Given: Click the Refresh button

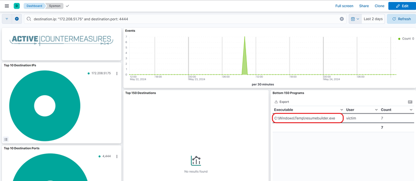Looking at the screenshot, I should pyautogui.click(x=401, y=19).
